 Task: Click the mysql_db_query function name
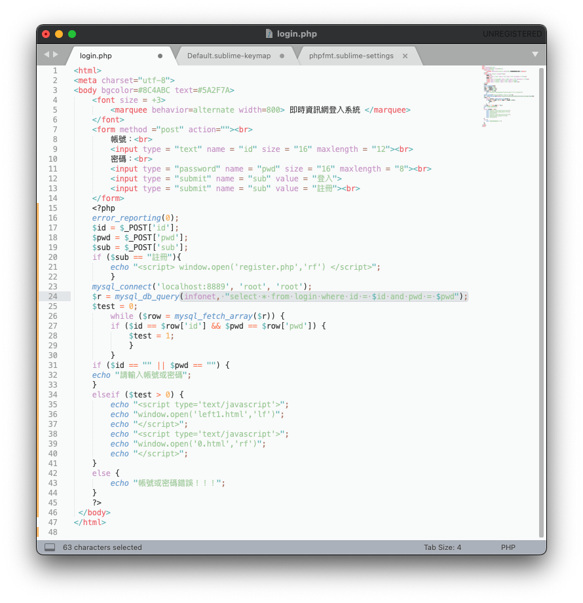(x=147, y=297)
